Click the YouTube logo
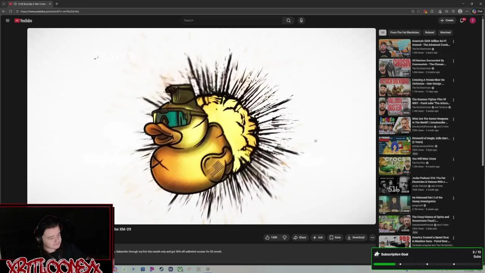 [23, 20]
